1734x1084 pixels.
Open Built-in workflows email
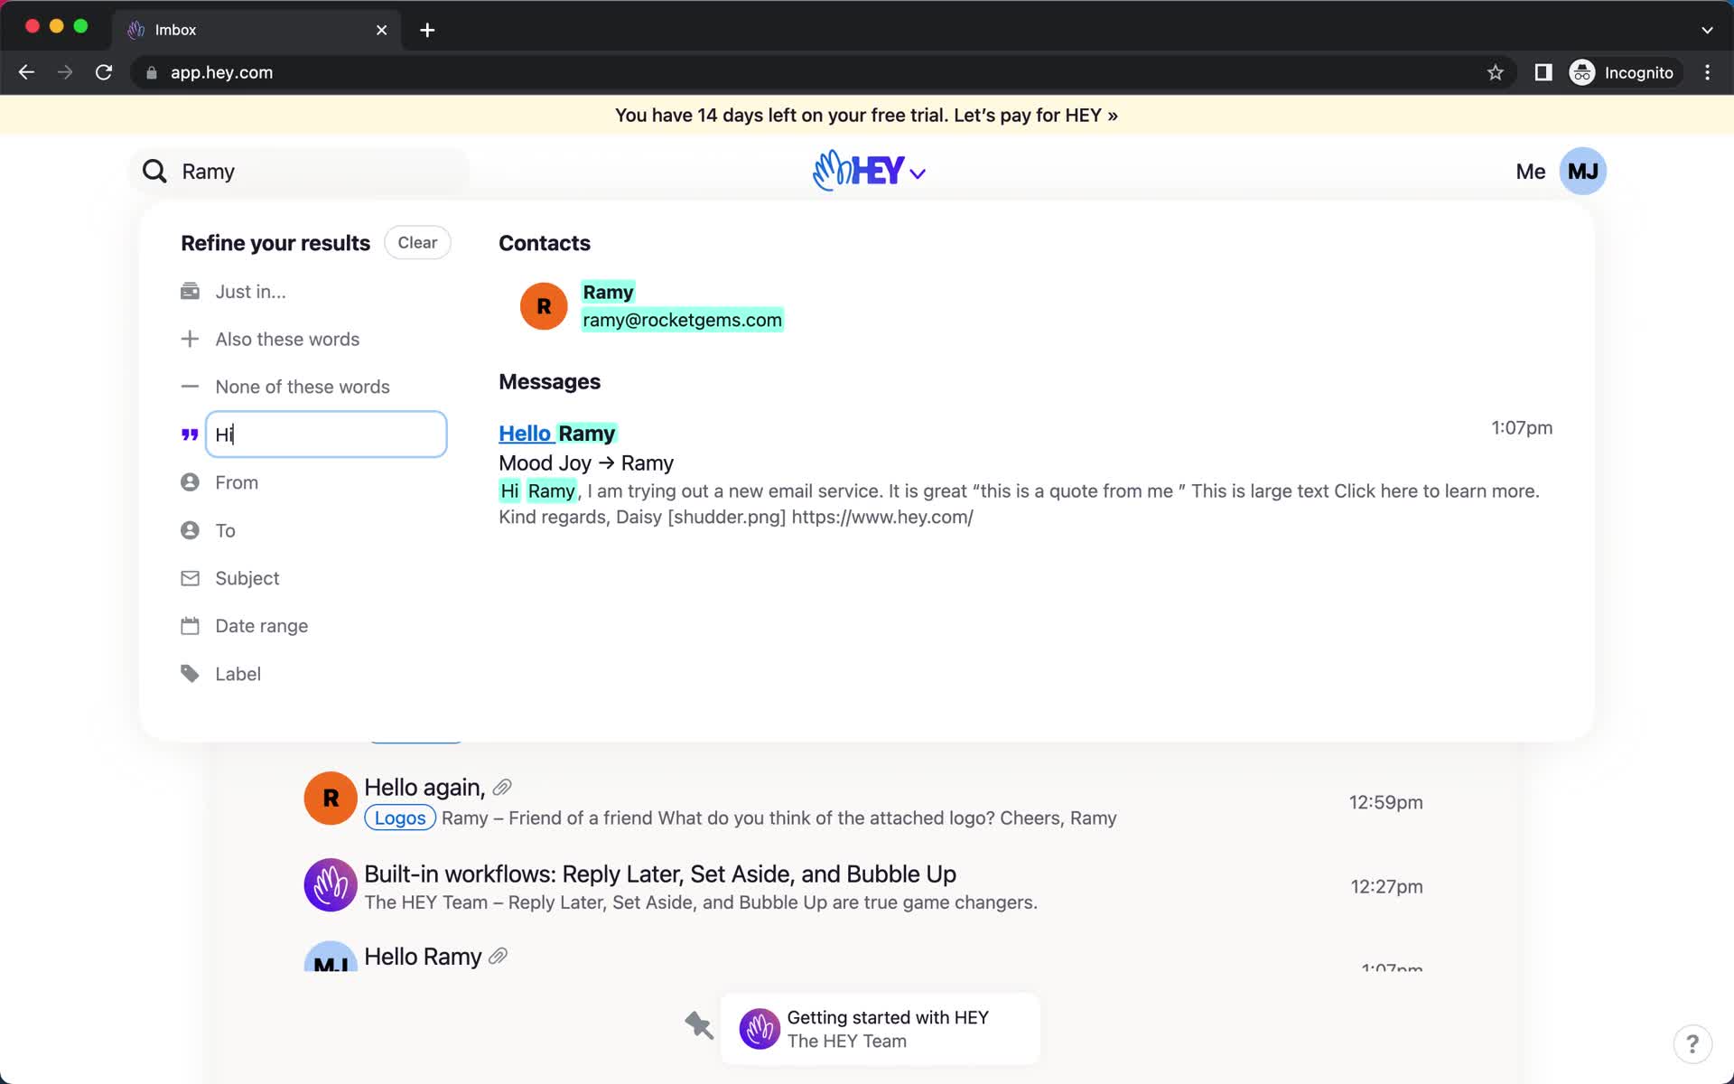pyautogui.click(x=660, y=874)
